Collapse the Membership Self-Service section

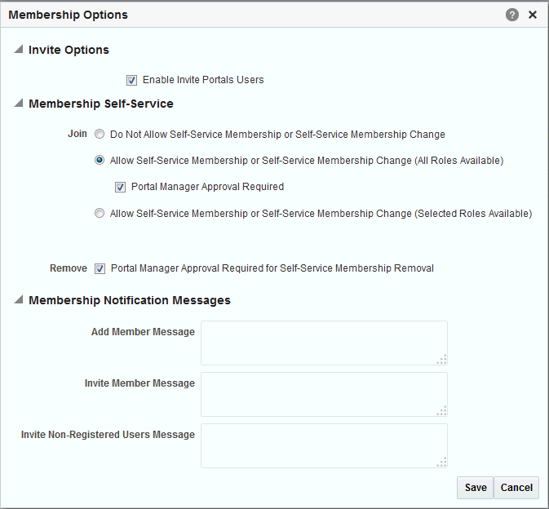(19, 103)
